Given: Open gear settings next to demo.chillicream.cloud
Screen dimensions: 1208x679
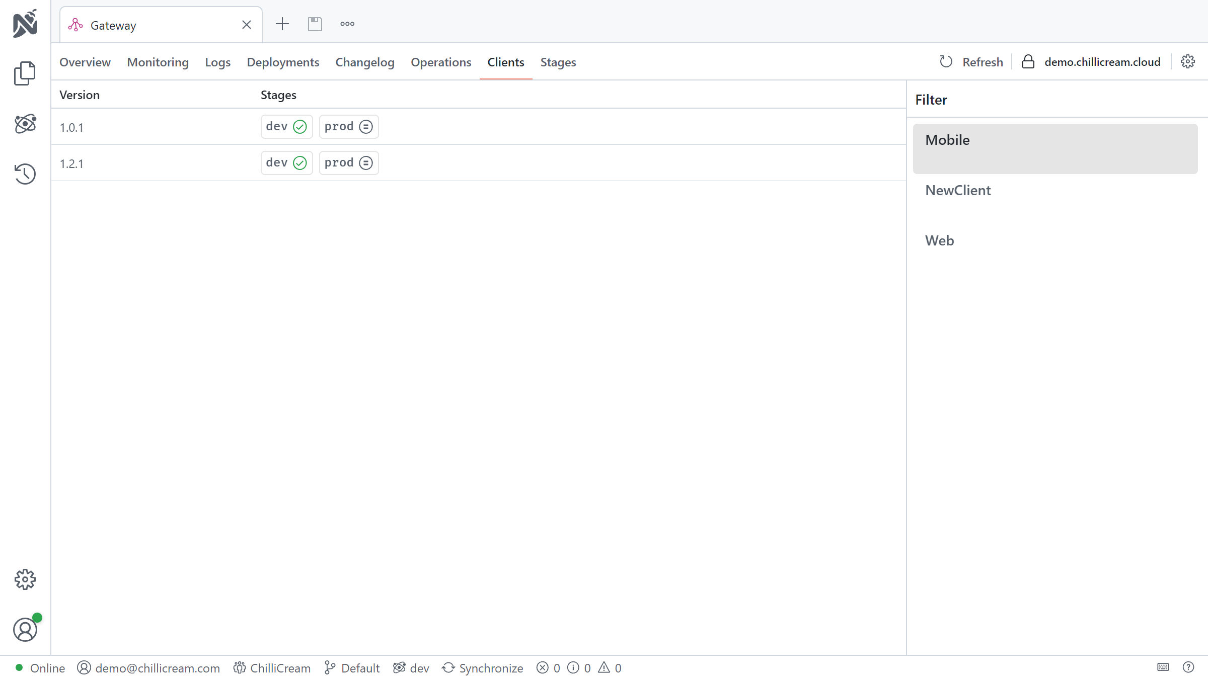Looking at the screenshot, I should click(x=1188, y=61).
